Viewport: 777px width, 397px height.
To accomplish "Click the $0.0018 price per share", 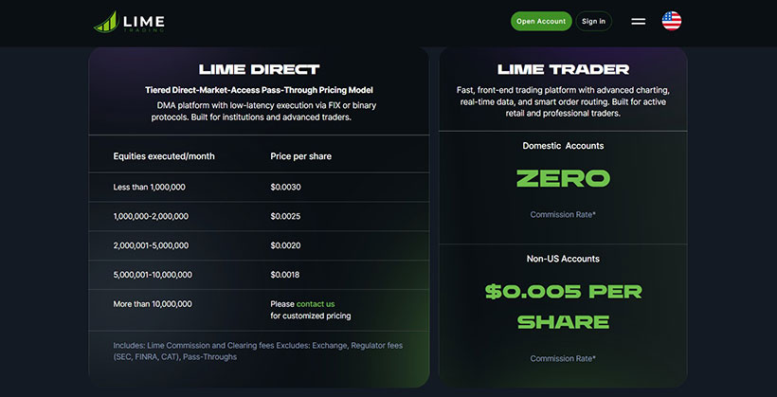I will click(x=285, y=275).
